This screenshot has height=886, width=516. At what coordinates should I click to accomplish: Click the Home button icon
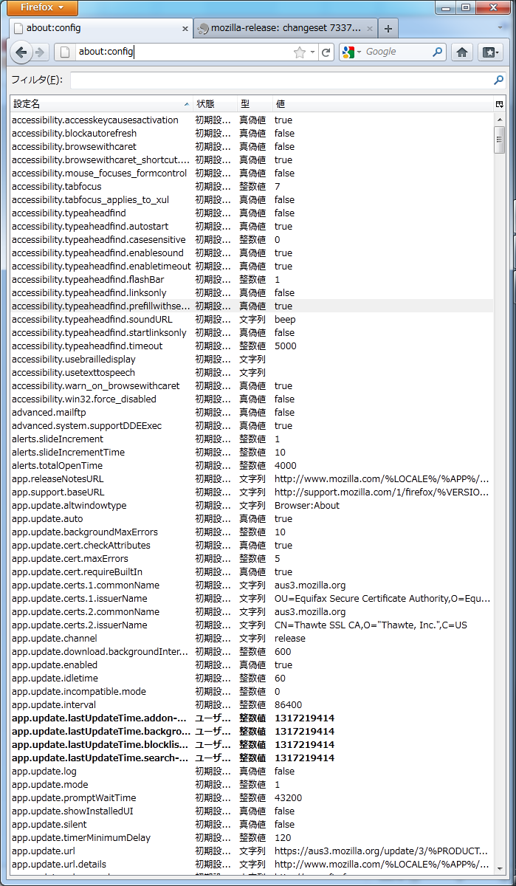(462, 52)
